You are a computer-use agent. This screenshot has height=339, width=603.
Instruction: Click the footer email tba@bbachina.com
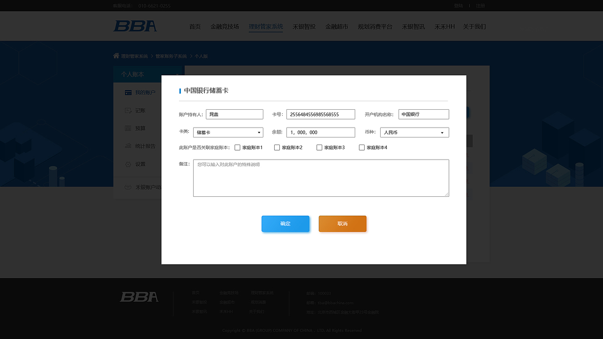click(335, 303)
